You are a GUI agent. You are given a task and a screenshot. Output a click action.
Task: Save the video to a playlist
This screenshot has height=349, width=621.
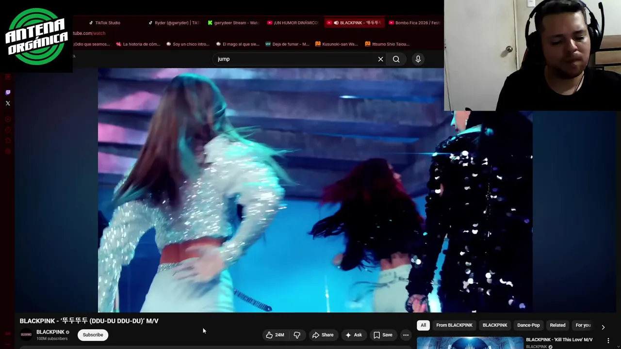click(x=382, y=335)
